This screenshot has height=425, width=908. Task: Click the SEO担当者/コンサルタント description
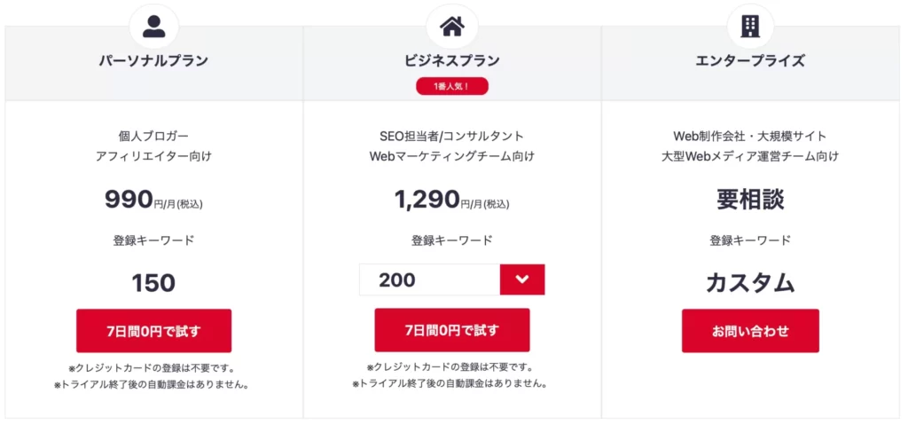pyautogui.click(x=451, y=137)
